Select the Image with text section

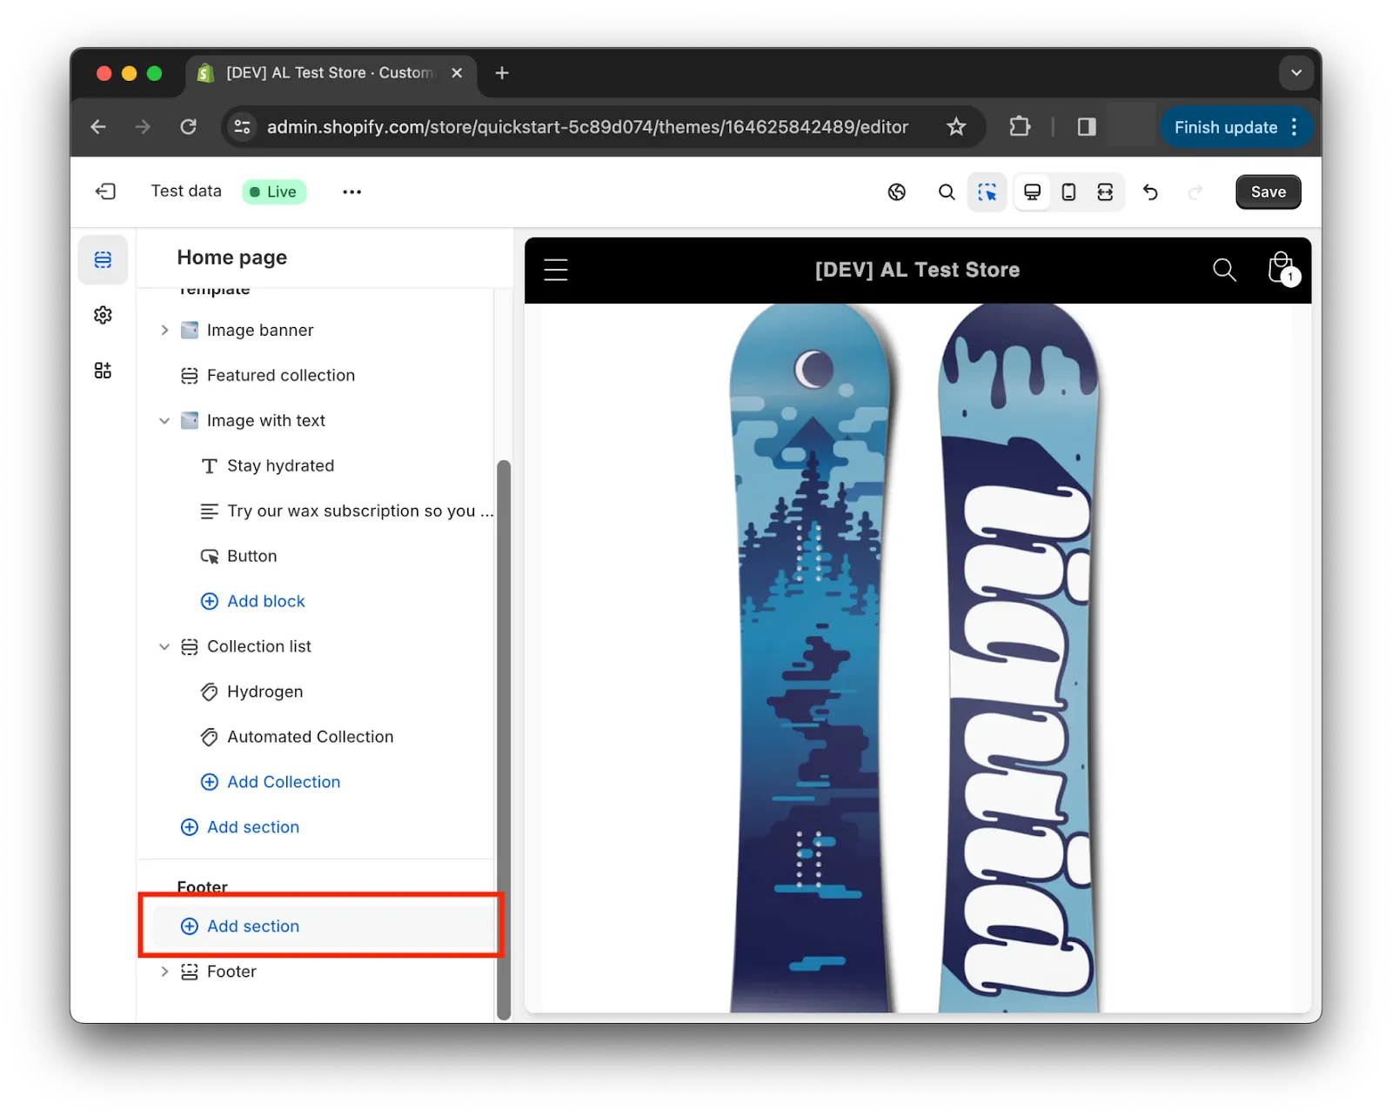[x=266, y=421]
